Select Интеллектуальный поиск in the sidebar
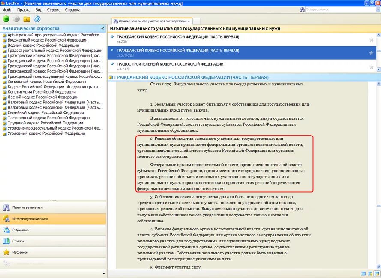Screen dimensions: 381x278 [53, 219]
